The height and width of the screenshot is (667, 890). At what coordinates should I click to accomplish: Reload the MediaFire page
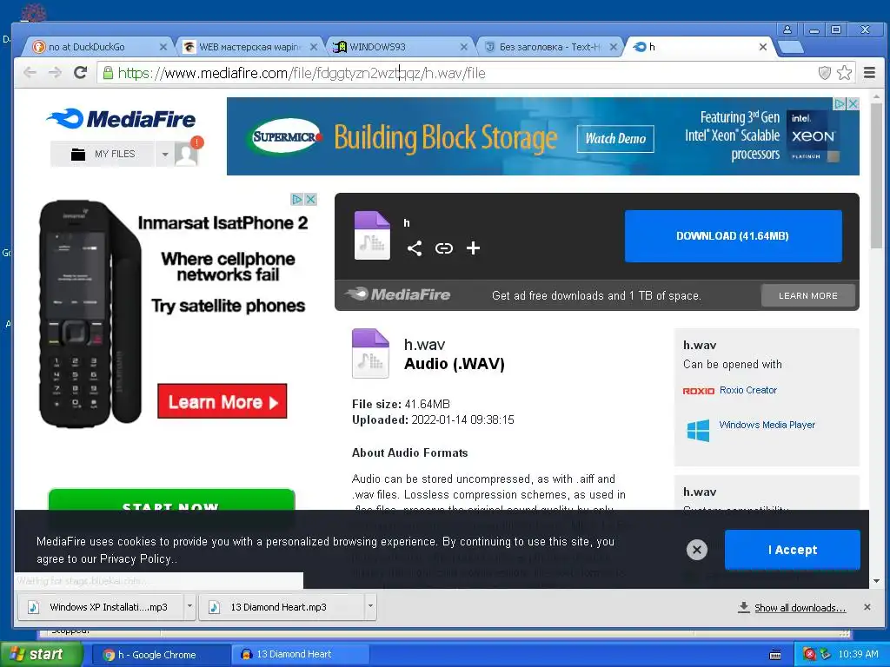tap(81, 73)
